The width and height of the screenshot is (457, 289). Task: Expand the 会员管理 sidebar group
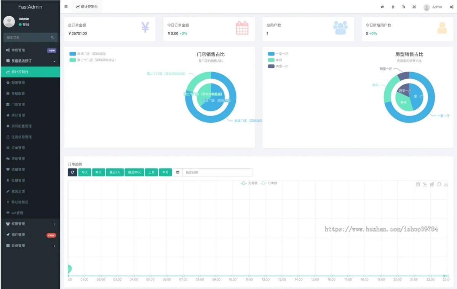[30, 246]
